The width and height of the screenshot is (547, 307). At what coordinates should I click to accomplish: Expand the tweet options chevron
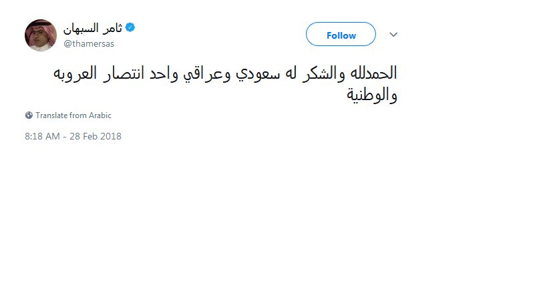[393, 35]
